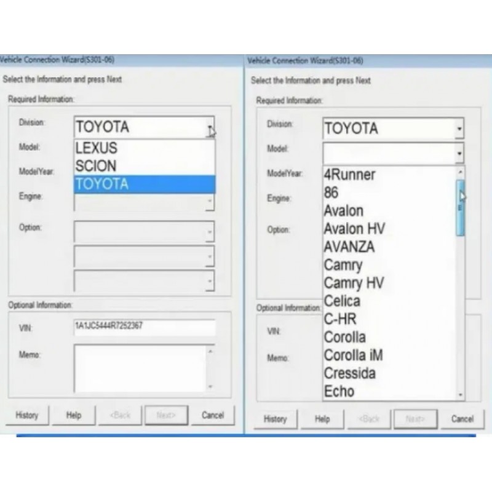Choose Camry from the model list
Image resolution: width=492 pixels, height=492 pixels.
pos(343,265)
